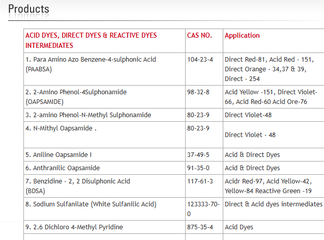Image resolution: width=324 pixels, height=240 pixels.
Task: Click the N-Mithyl Oapsamide entry
Action: 61,128
